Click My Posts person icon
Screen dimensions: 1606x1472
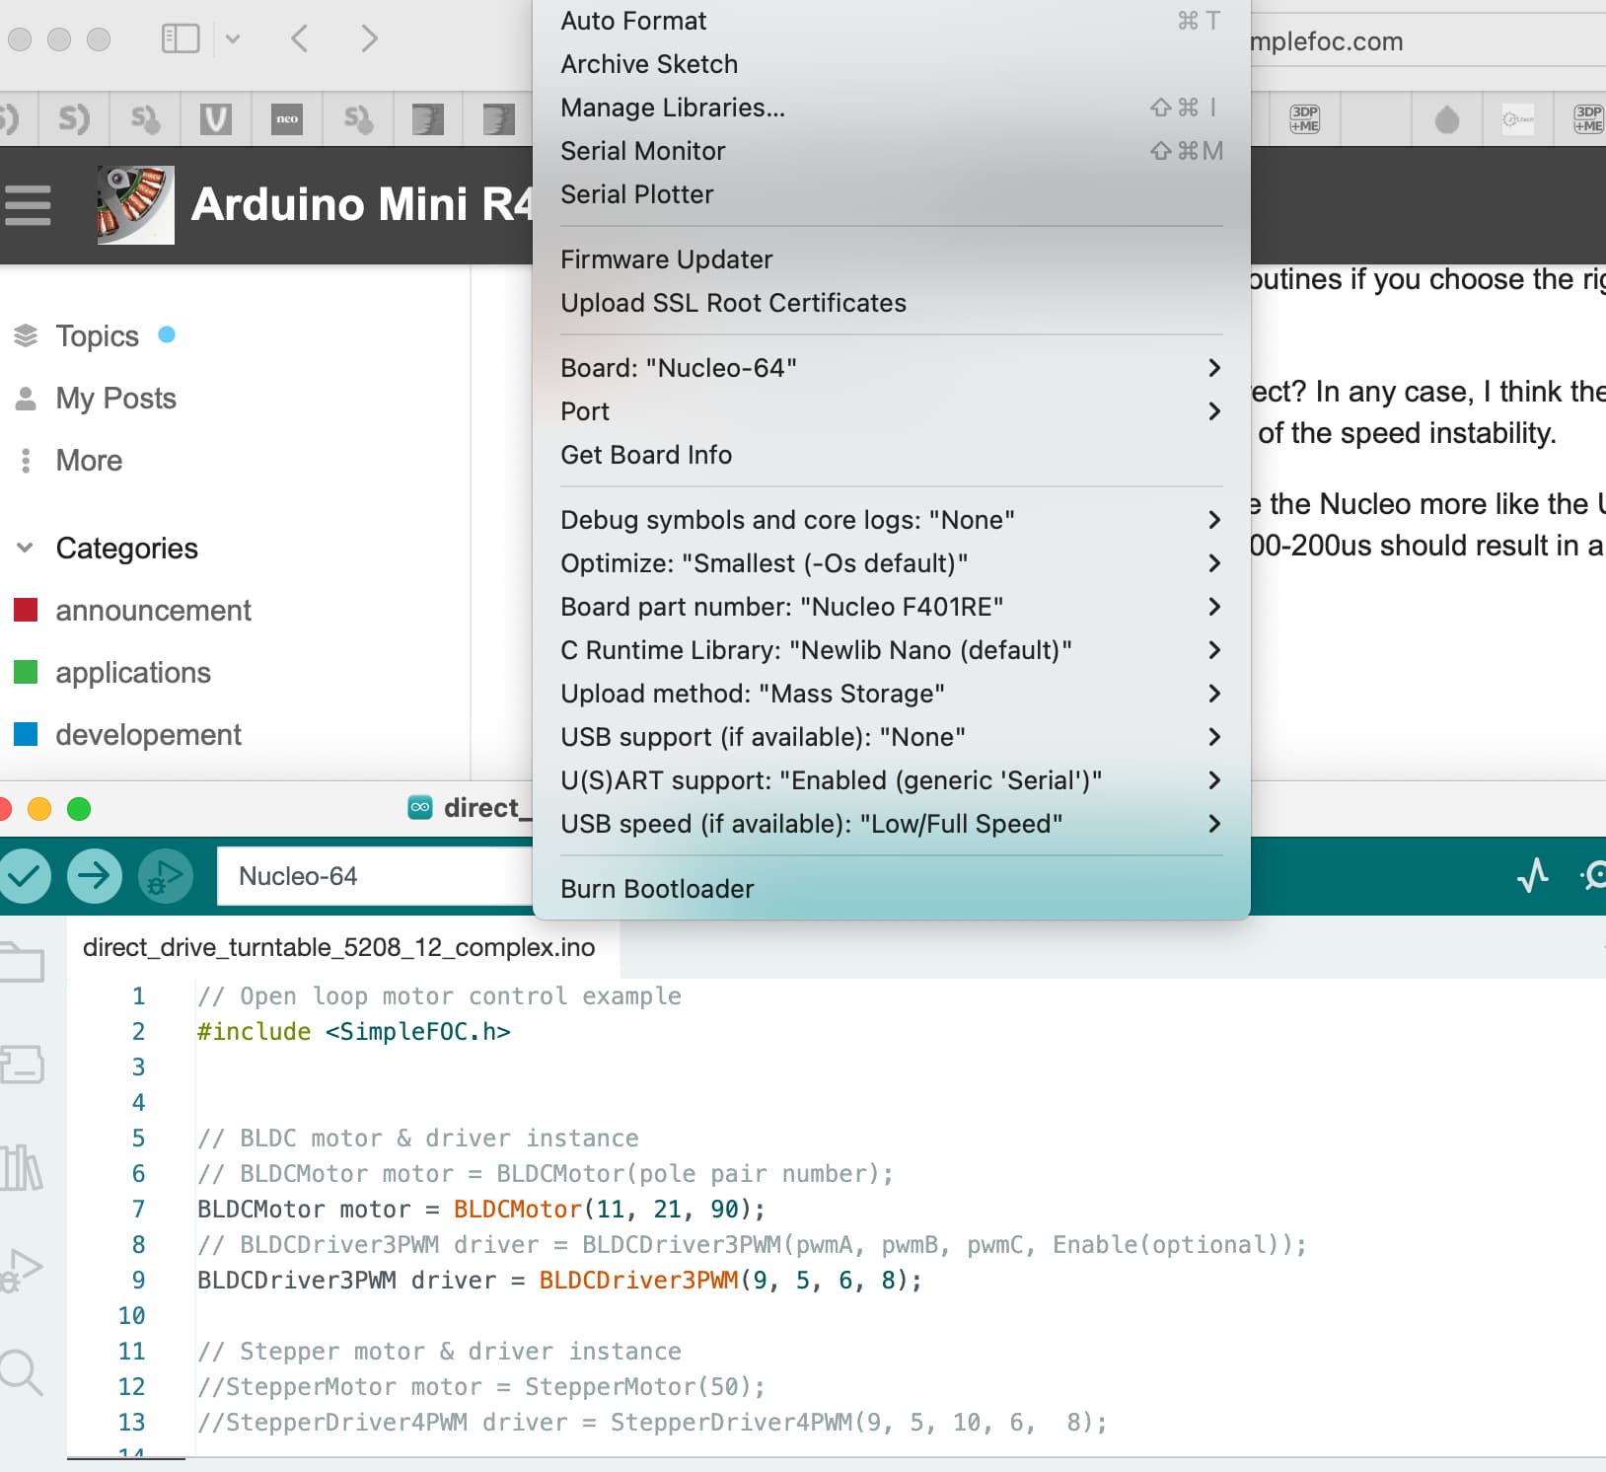coord(26,399)
